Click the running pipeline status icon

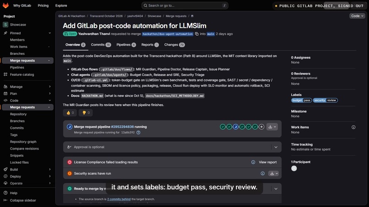[x=70, y=127]
